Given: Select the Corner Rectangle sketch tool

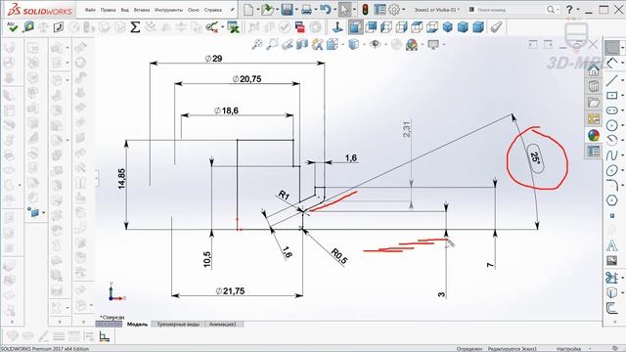Looking at the screenshot, I should (611, 96).
